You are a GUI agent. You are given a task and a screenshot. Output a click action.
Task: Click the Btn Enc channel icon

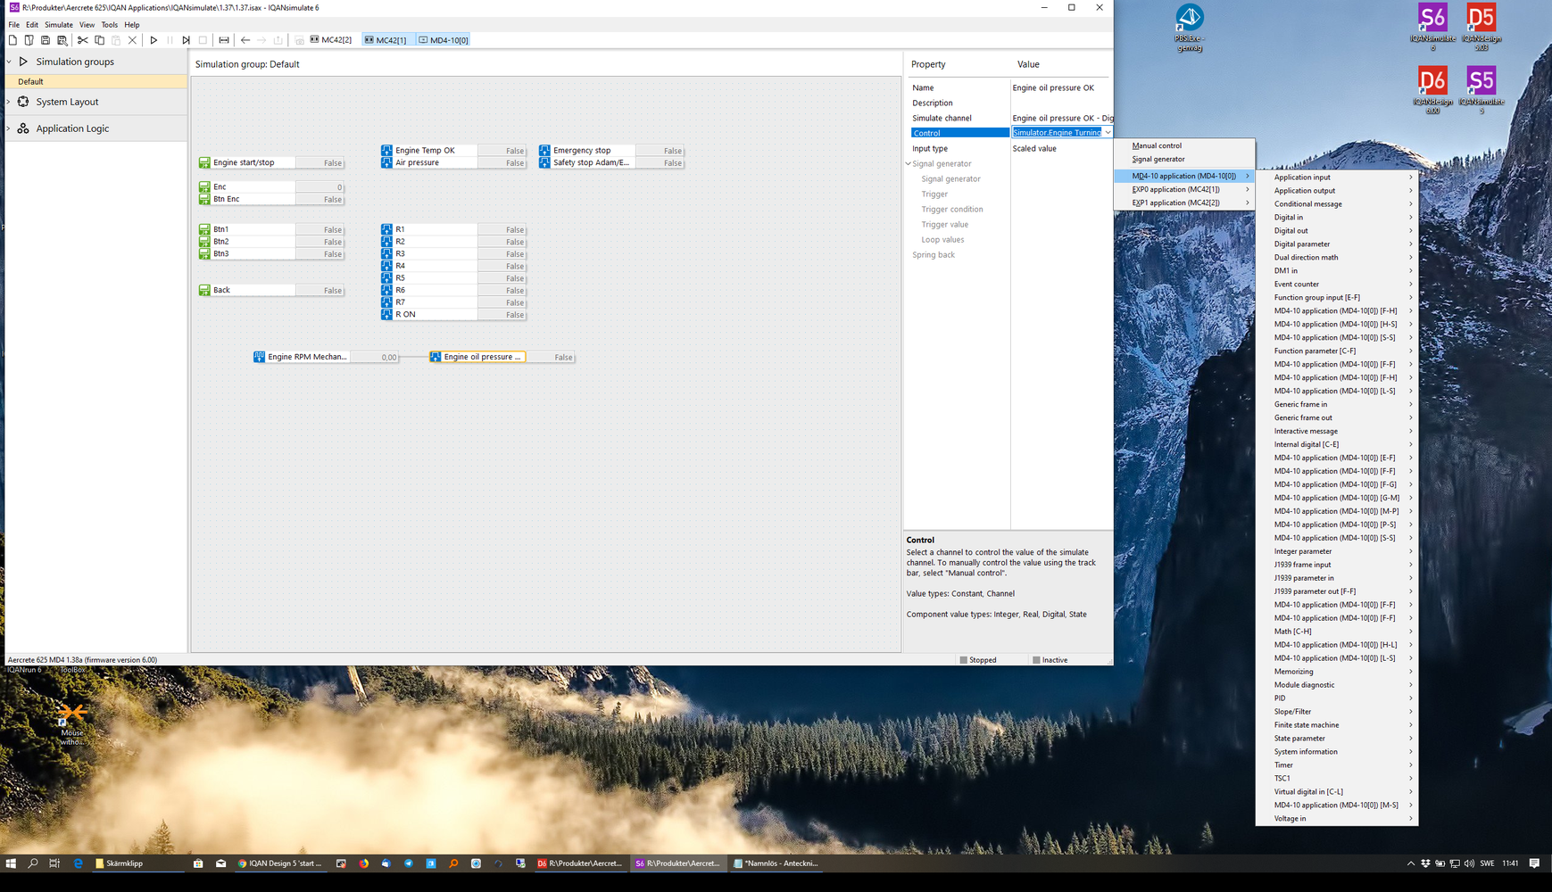(204, 200)
